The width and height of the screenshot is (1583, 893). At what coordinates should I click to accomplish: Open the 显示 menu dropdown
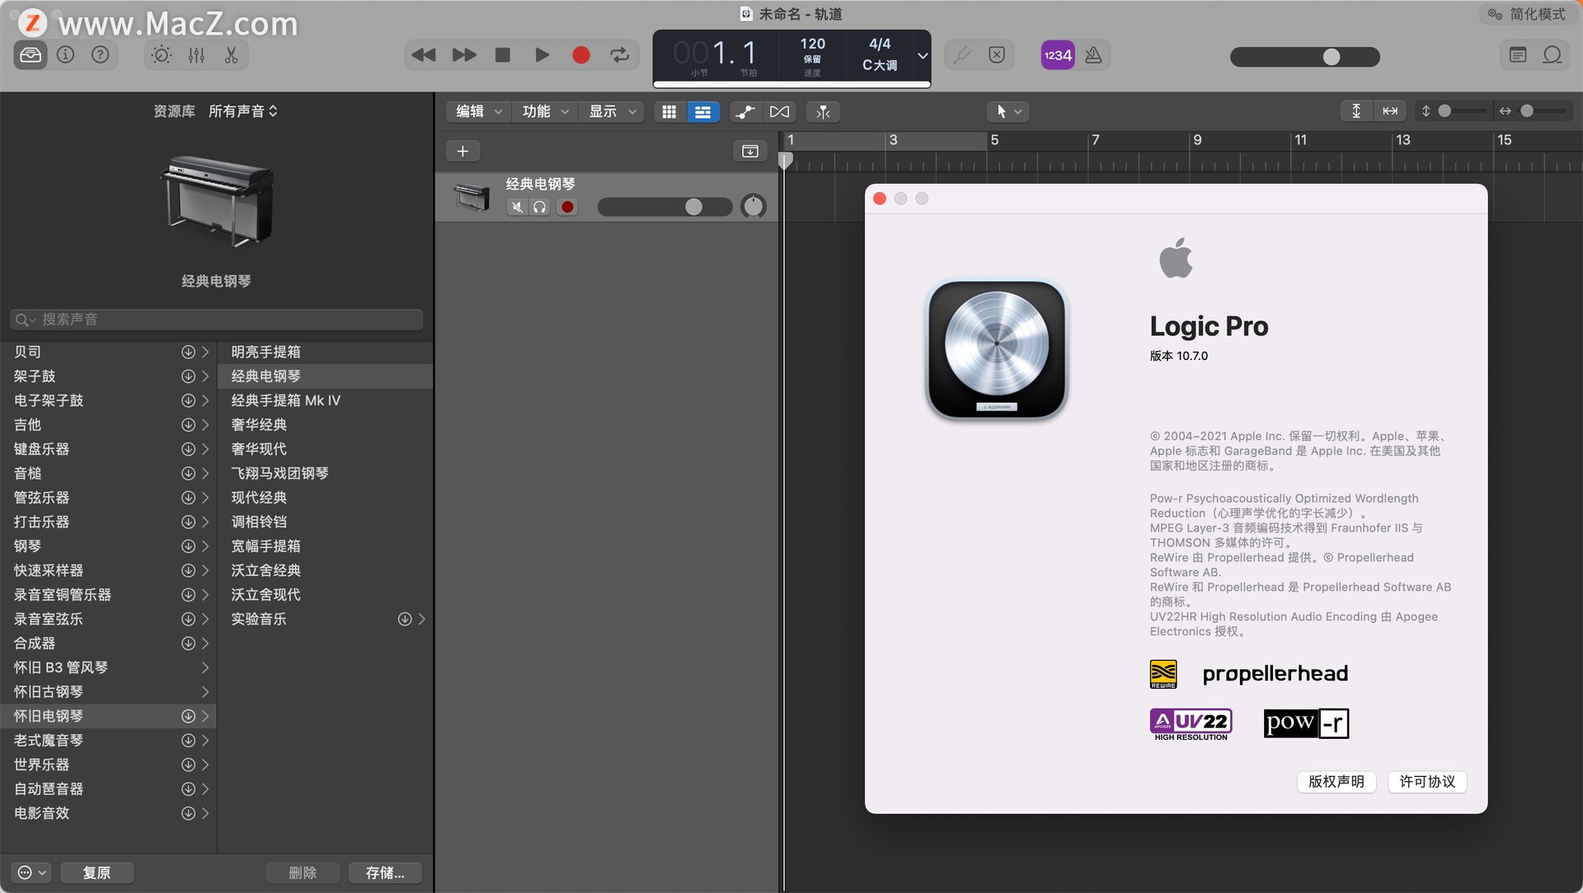click(x=612, y=111)
